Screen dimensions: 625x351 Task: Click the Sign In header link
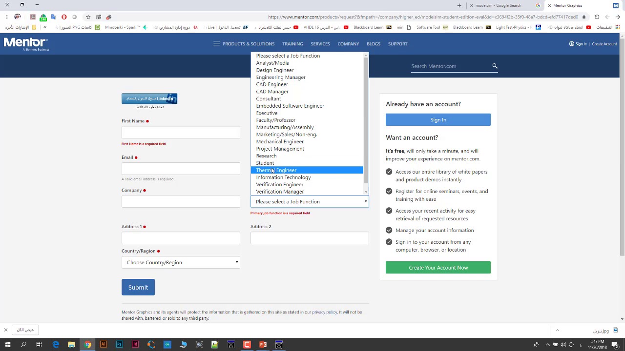pyautogui.click(x=578, y=44)
